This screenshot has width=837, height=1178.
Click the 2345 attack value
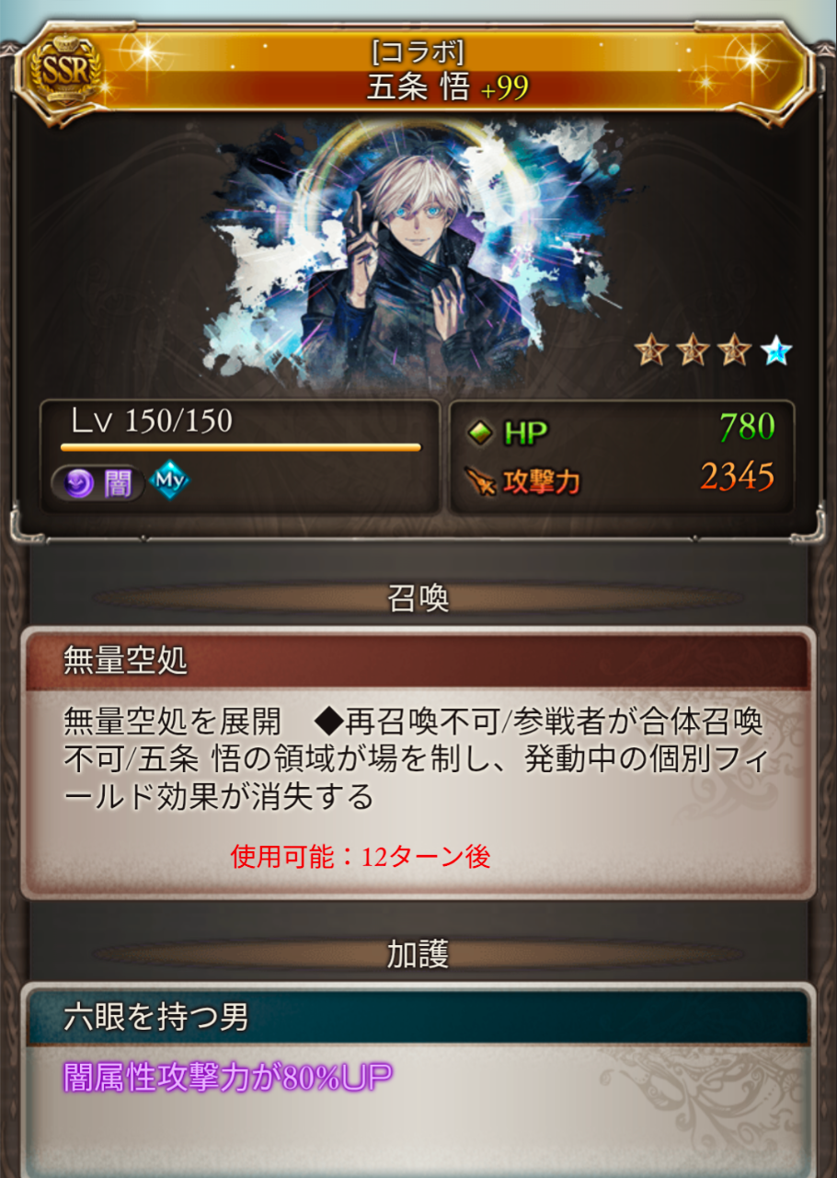pyautogui.click(x=737, y=477)
